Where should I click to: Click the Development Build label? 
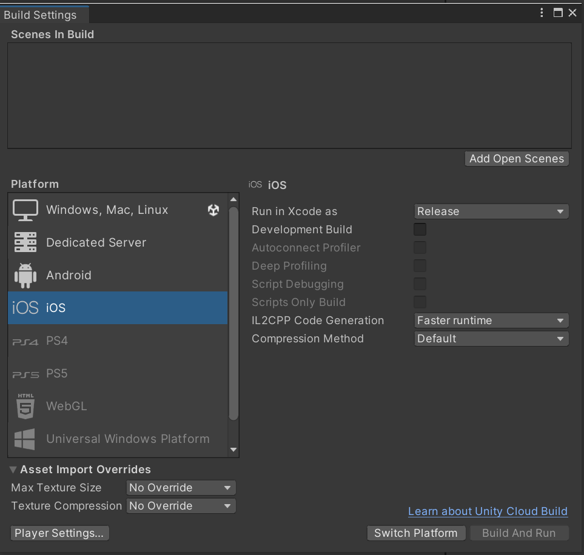point(301,230)
